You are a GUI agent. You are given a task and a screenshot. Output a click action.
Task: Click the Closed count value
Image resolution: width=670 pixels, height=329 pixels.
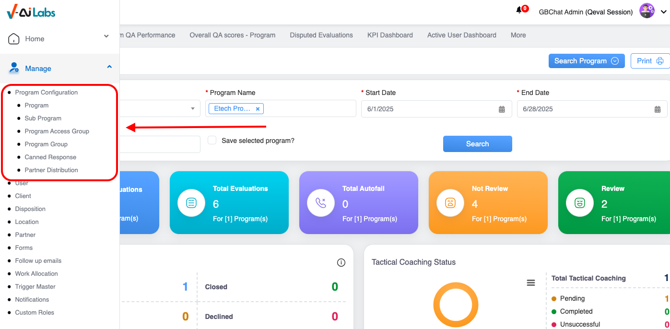pos(335,287)
